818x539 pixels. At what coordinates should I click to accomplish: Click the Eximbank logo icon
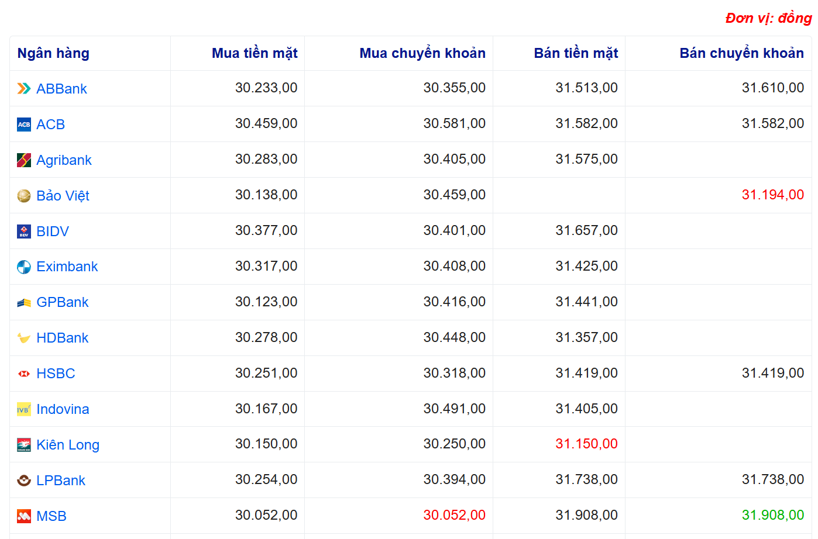[x=24, y=267]
